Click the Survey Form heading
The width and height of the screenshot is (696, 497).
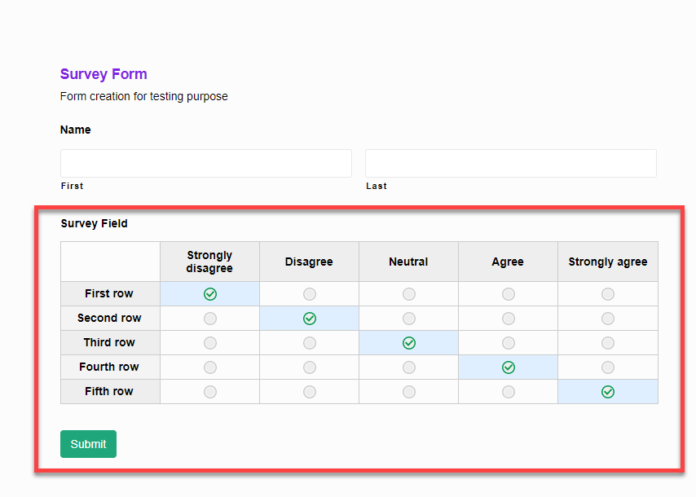[x=104, y=74]
